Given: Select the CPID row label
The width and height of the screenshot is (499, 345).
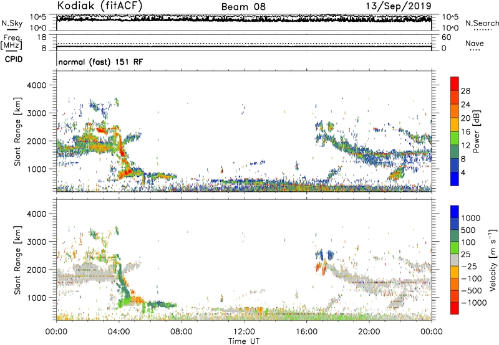Looking at the screenshot, I should (14, 59).
